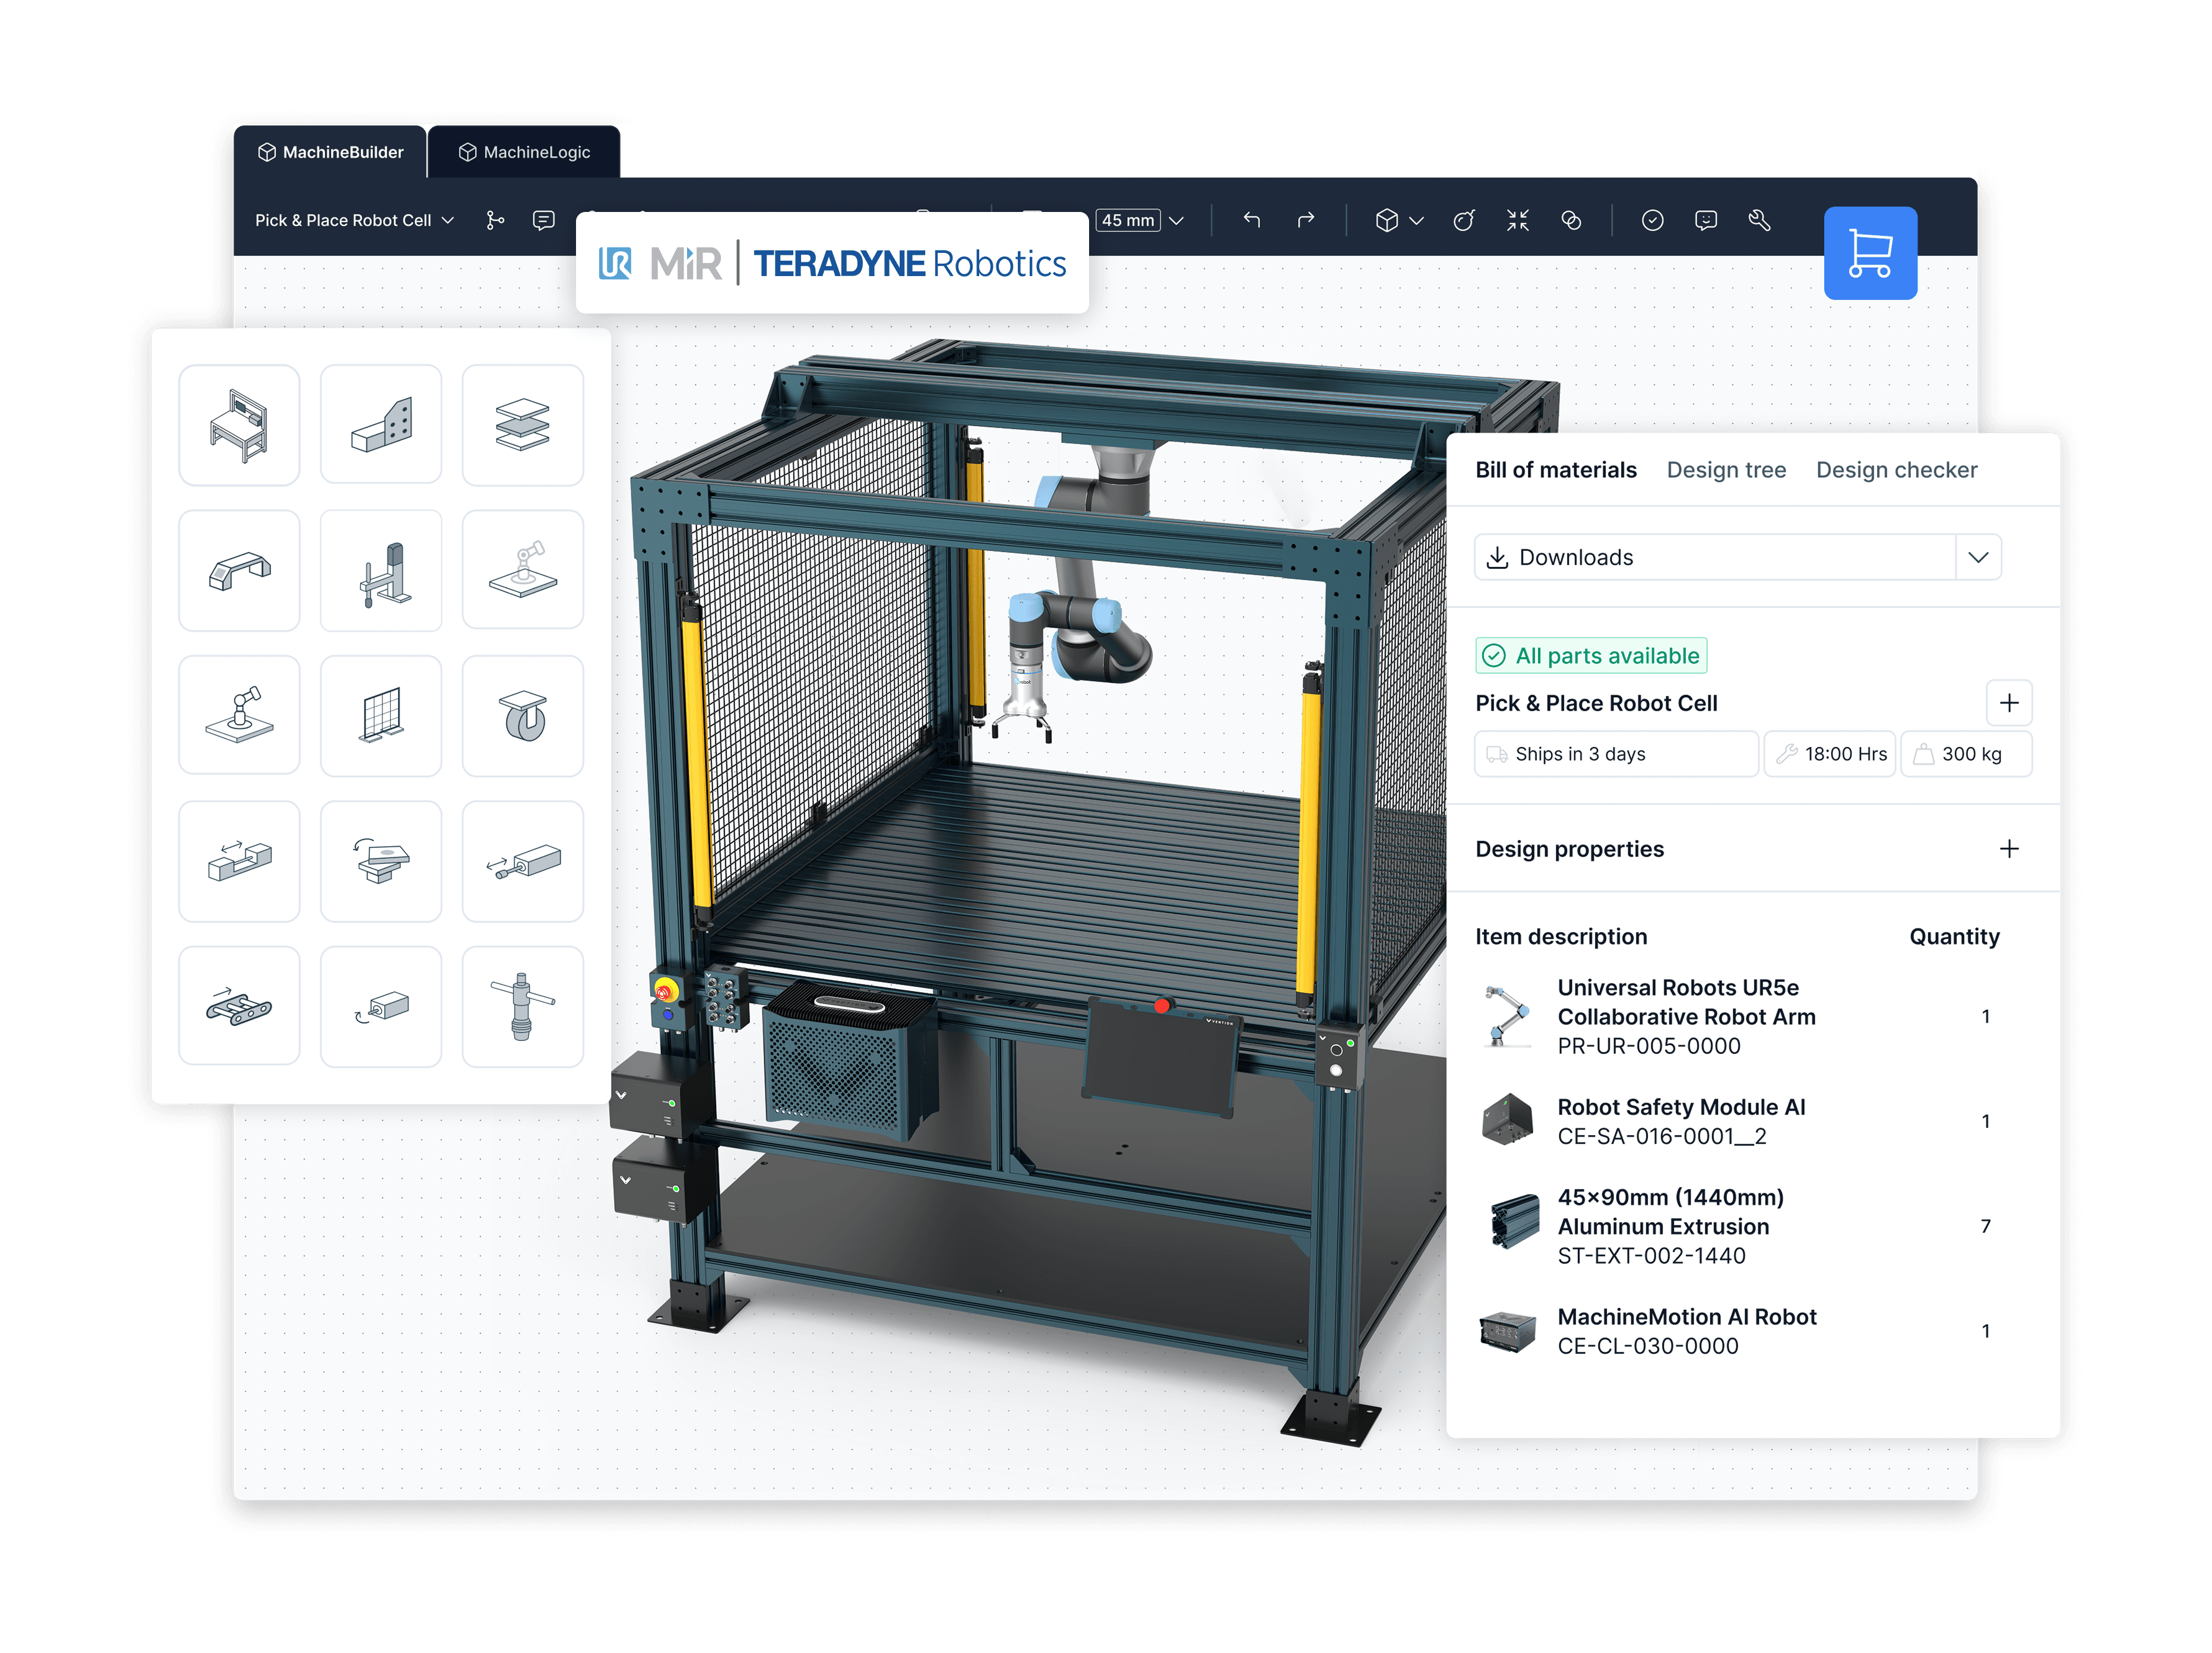This screenshot has height=1653, width=2212.
Task: Click the 300 kg weight field
Action: pos(1966,754)
